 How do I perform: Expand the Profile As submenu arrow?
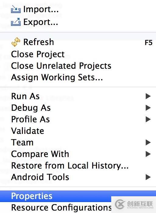(x=148, y=119)
